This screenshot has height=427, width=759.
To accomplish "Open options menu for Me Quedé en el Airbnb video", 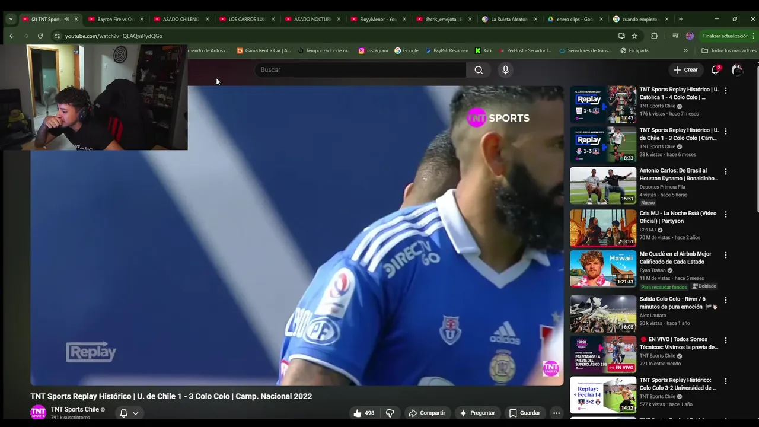I will click(x=725, y=255).
